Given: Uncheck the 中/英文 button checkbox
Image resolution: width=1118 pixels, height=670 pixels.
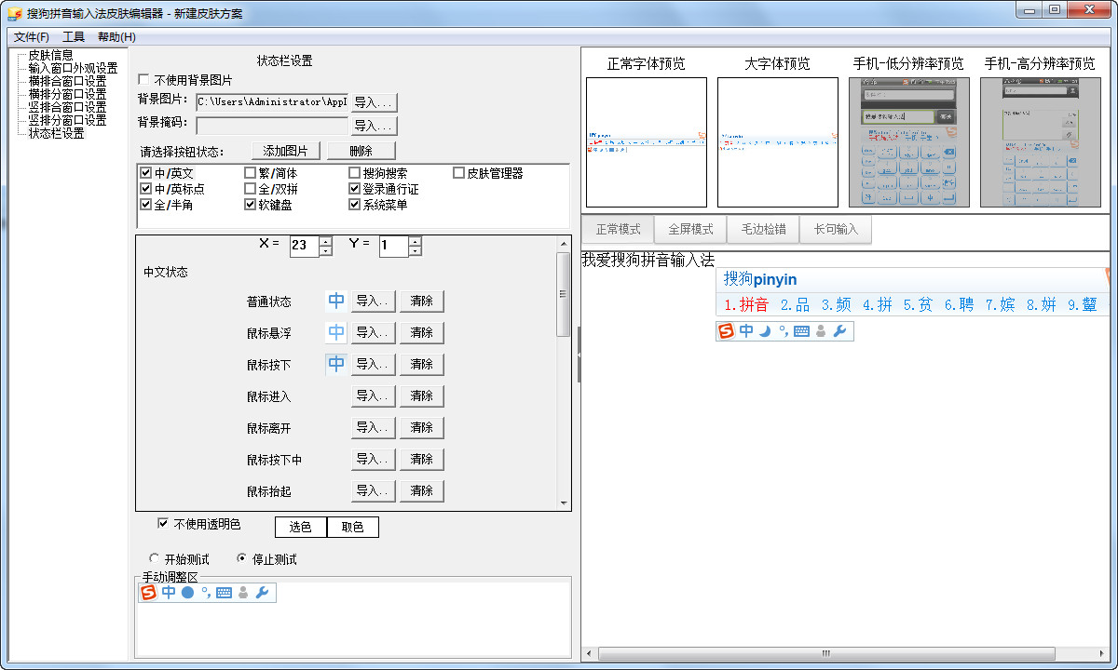Looking at the screenshot, I should point(145,173).
